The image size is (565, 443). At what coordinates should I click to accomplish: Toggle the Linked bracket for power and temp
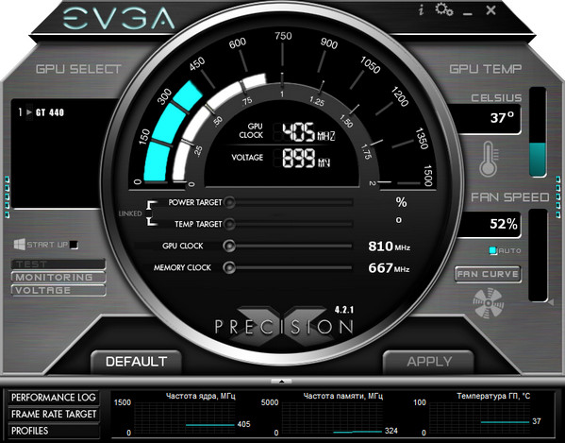click(x=151, y=213)
